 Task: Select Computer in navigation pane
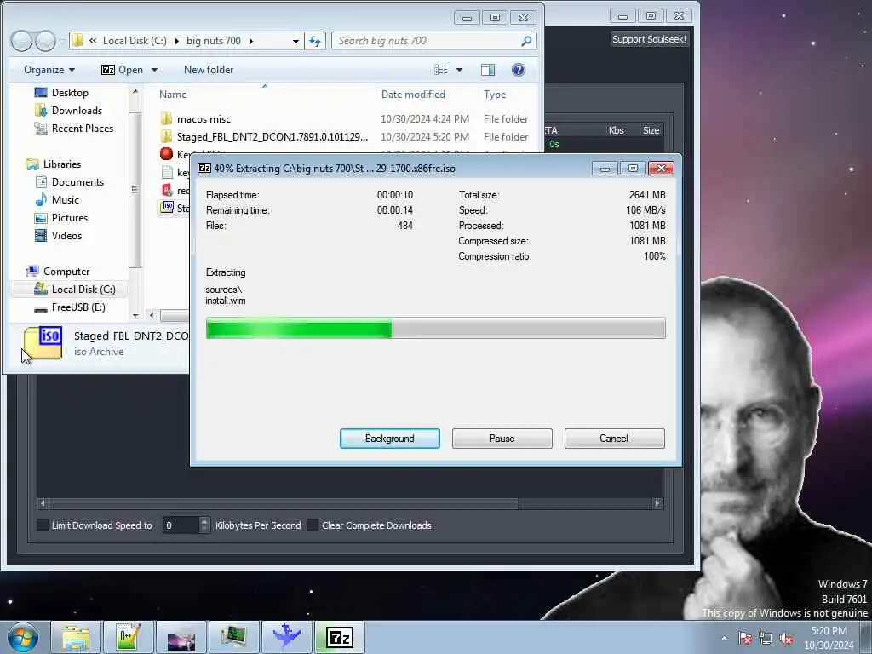(x=58, y=272)
